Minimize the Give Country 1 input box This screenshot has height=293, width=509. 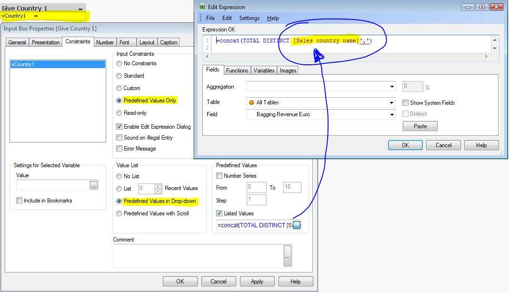tap(80, 9)
